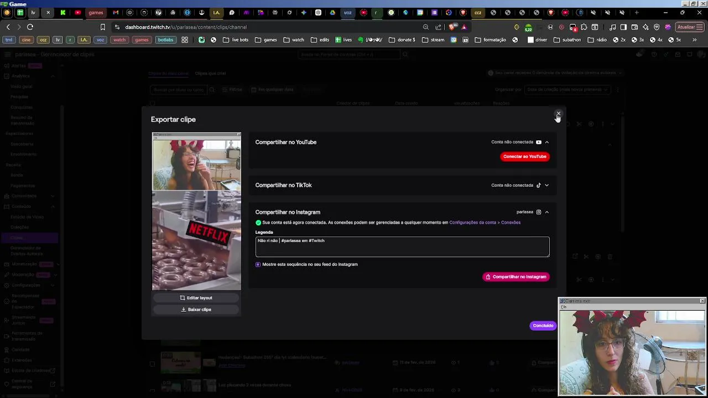Open the tml bookmark group
The height and width of the screenshot is (398, 708).
click(9, 40)
